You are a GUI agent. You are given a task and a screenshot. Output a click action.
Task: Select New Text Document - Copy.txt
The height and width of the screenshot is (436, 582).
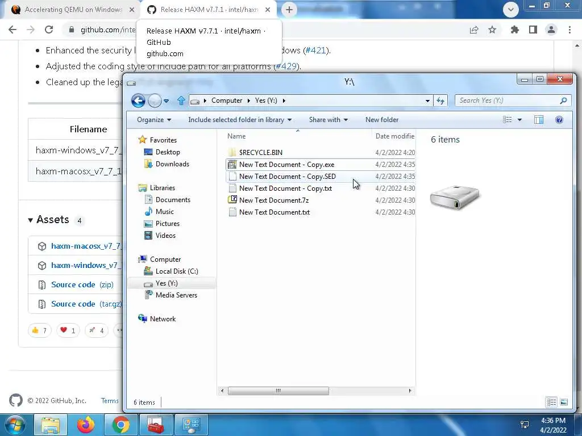pos(285,188)
